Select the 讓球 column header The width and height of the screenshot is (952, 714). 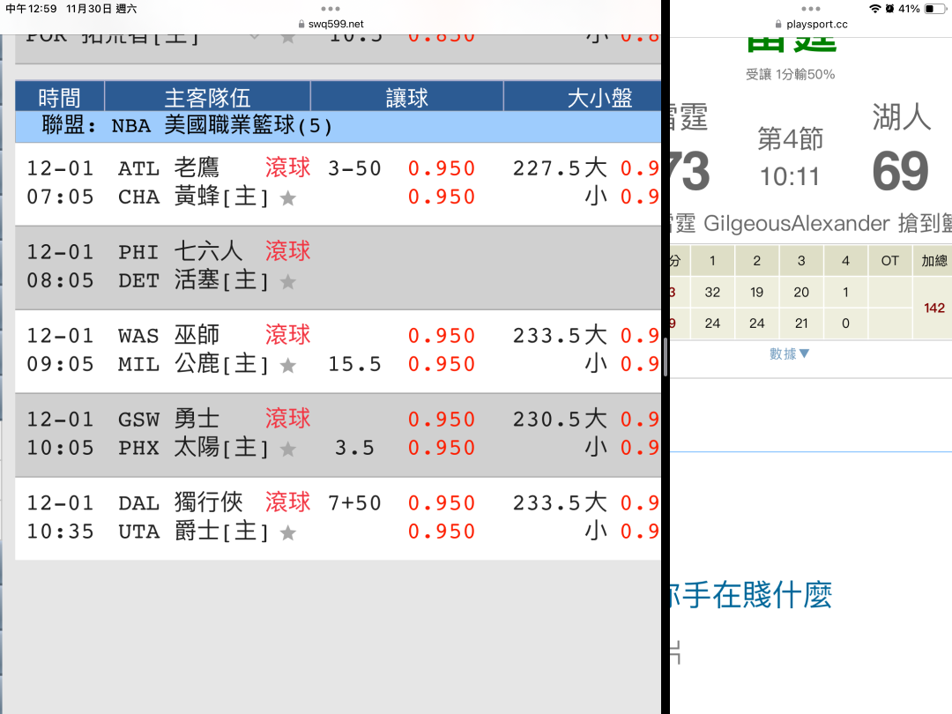[x=406, y=97]
